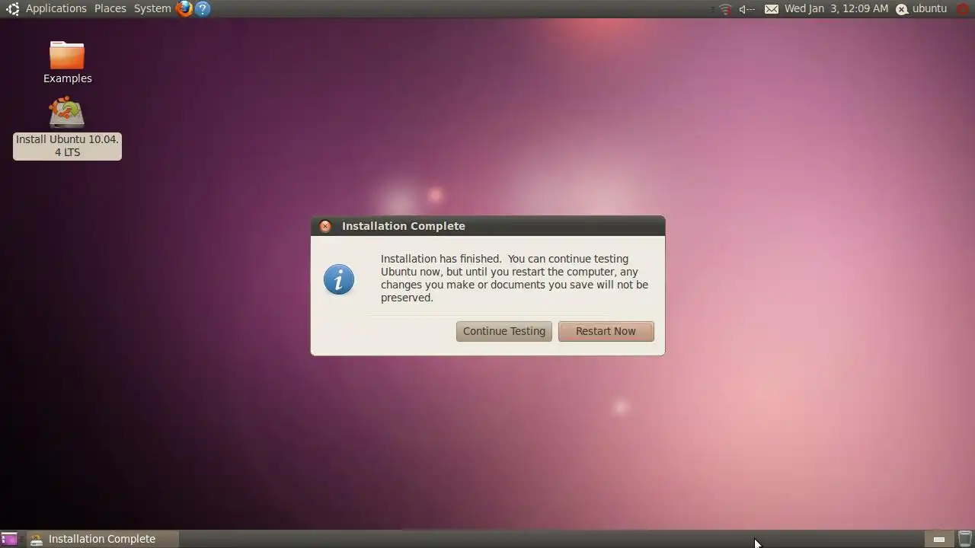The image size is (975, 548).
Task: Click the Ubuntu logo in the panel
Action: coord(12,9)
